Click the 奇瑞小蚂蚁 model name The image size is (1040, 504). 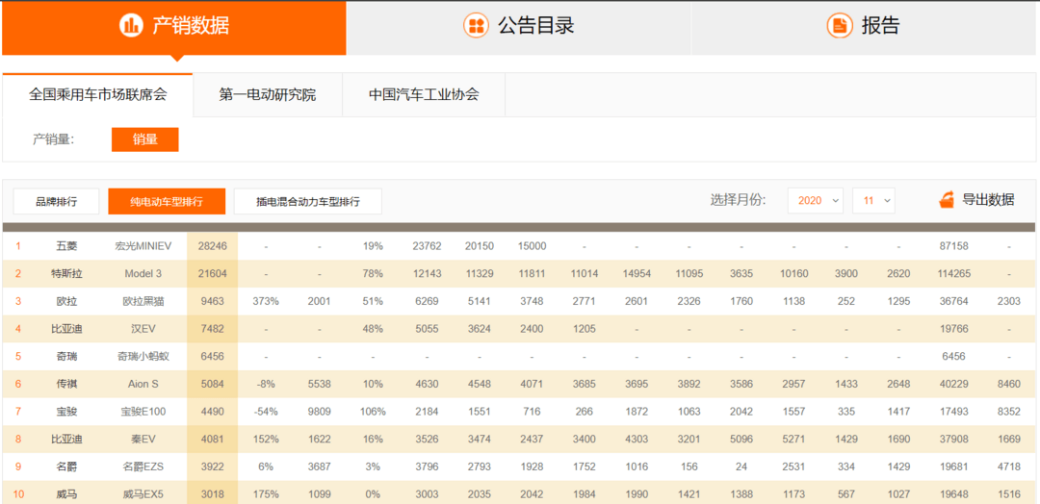click(143, 356)
